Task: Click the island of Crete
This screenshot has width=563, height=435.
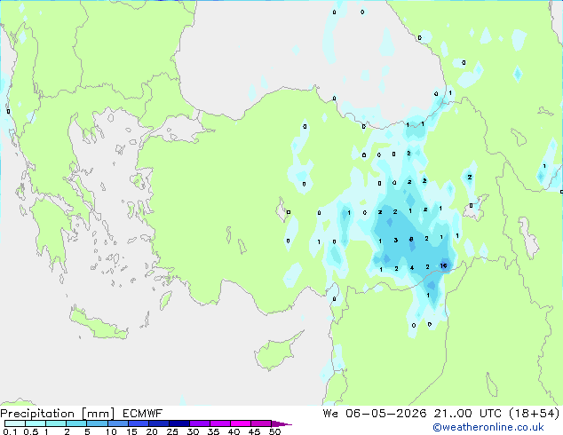Action: pyautogui.click(x=97, y=325)
